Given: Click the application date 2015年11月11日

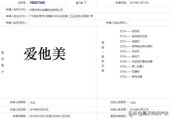Looking at the screenshot, I should pyautogui.click(x=139, y=3).
